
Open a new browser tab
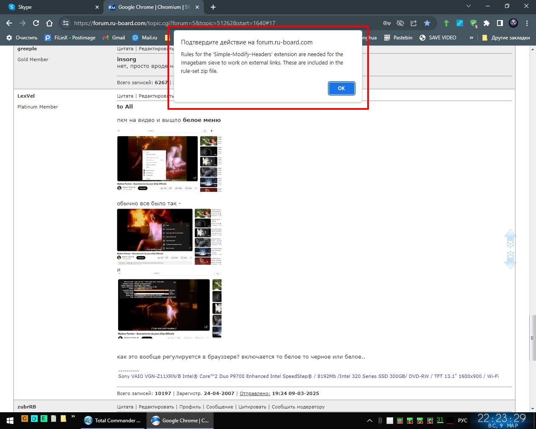[213, 7]
